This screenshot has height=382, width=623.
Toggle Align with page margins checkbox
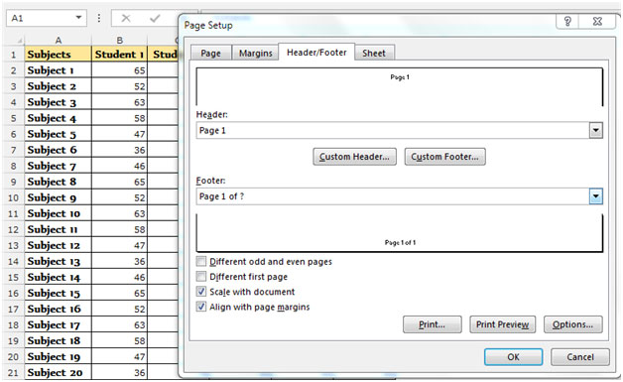coord(201,307)
